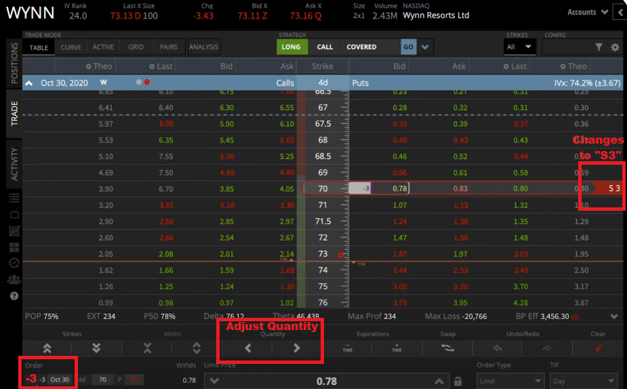Click the red Clear order icon

coord(599,348)
